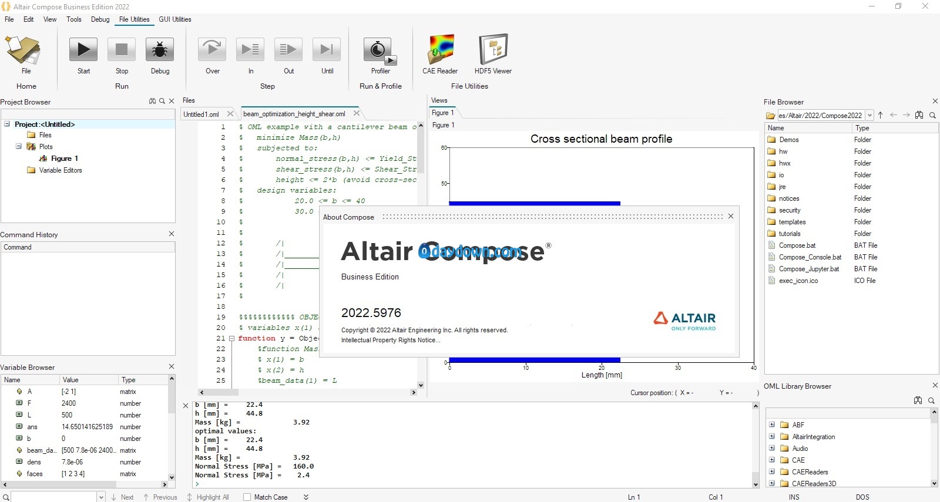Click Highlight All in find bar
Screen dimensions: 940x502
208,497
